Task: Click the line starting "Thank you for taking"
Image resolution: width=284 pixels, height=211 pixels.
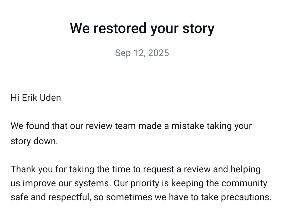Action: pyautogui.click(x=135, y=169)
